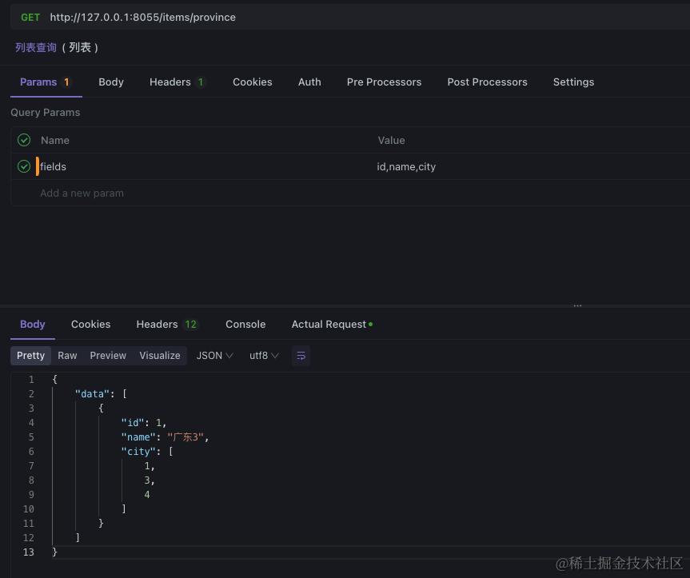Open the JSON format dropdown

pyautogui.click(x=213, y=356)
